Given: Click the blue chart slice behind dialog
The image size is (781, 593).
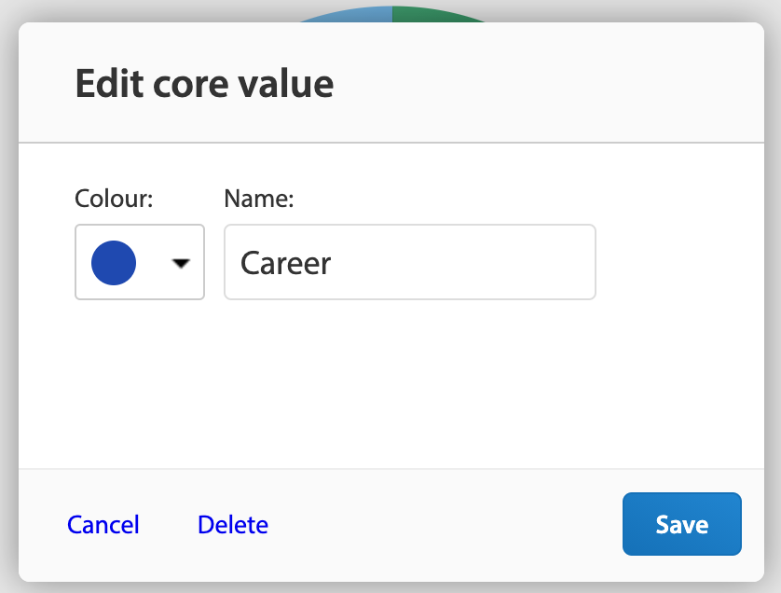Looking at the screenshot, I should pos(349,14).
